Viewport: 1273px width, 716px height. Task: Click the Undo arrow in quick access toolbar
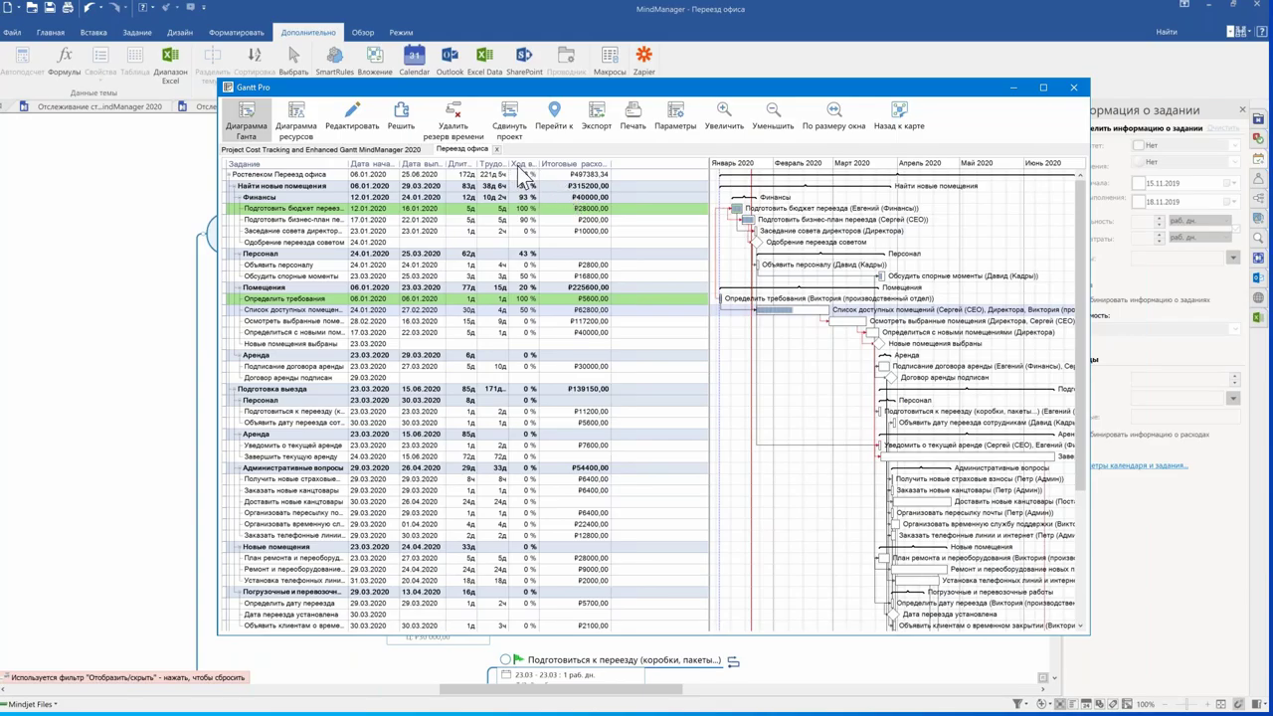click(89, 7)
